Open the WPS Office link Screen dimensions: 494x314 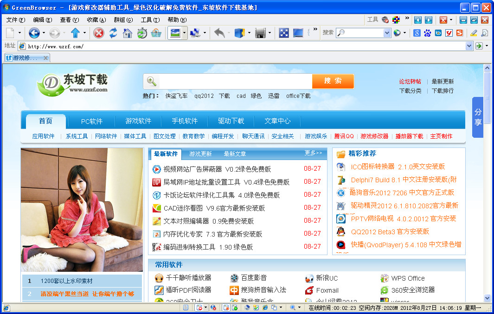pyautogui.click(x=408, y=278)
